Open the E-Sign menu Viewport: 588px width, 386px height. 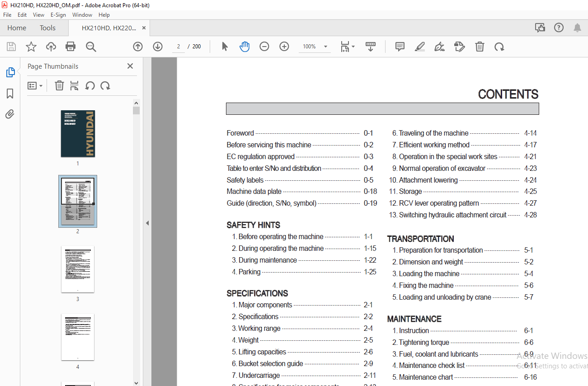tap(58, 15)
